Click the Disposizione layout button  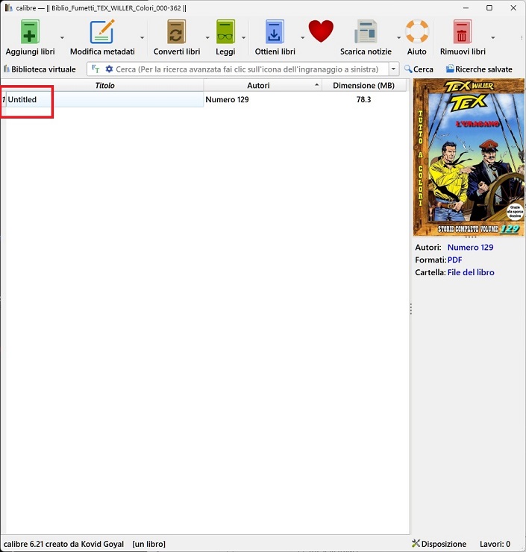[439, 544]
